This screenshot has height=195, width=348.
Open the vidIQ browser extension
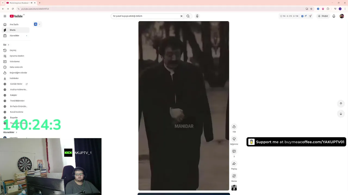pos(318,9)
